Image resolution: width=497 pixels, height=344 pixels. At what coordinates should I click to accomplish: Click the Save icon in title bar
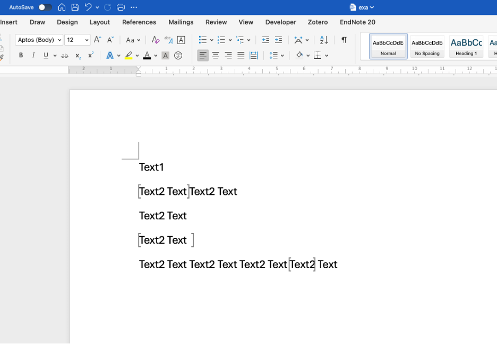point(75,7)
